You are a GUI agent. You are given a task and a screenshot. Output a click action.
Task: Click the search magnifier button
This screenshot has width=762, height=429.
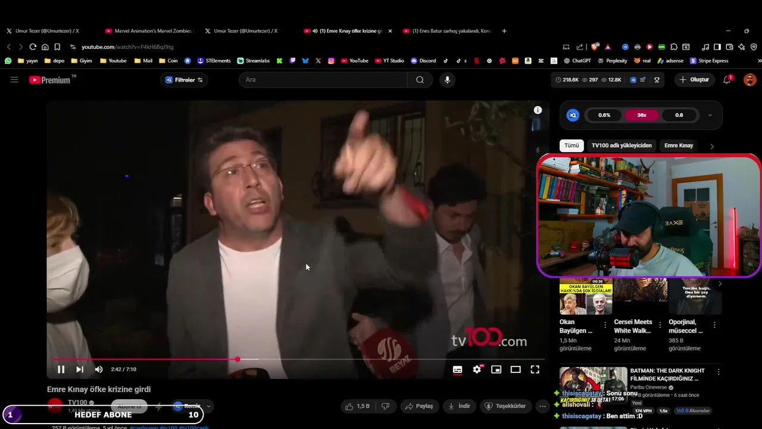click(420, 80)
